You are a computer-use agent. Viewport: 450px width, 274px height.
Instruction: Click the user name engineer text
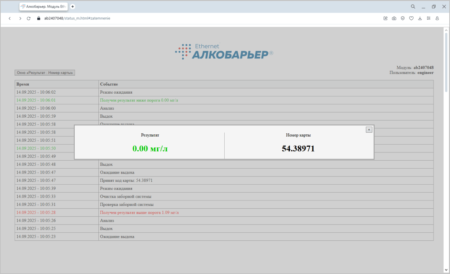[x=426, y=72]
